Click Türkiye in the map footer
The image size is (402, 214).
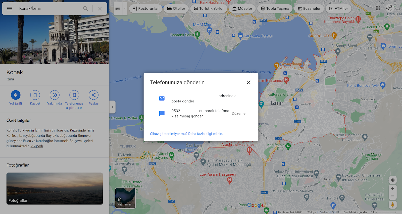pyautogui.click(x=312, y=212)
